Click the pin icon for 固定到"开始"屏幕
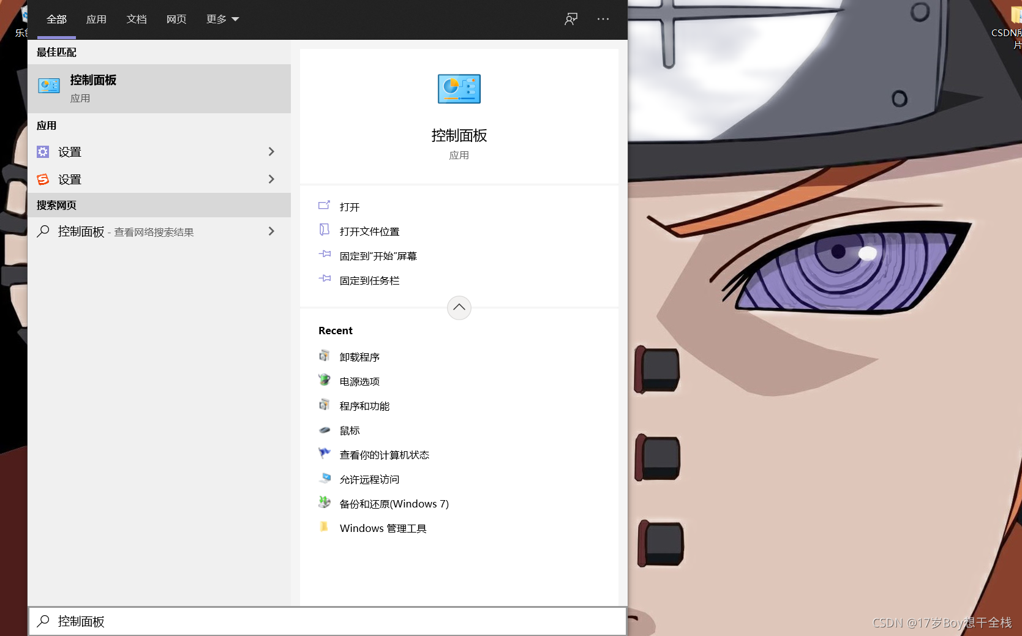Screen dimensions: 1022x636 [325, 254]
